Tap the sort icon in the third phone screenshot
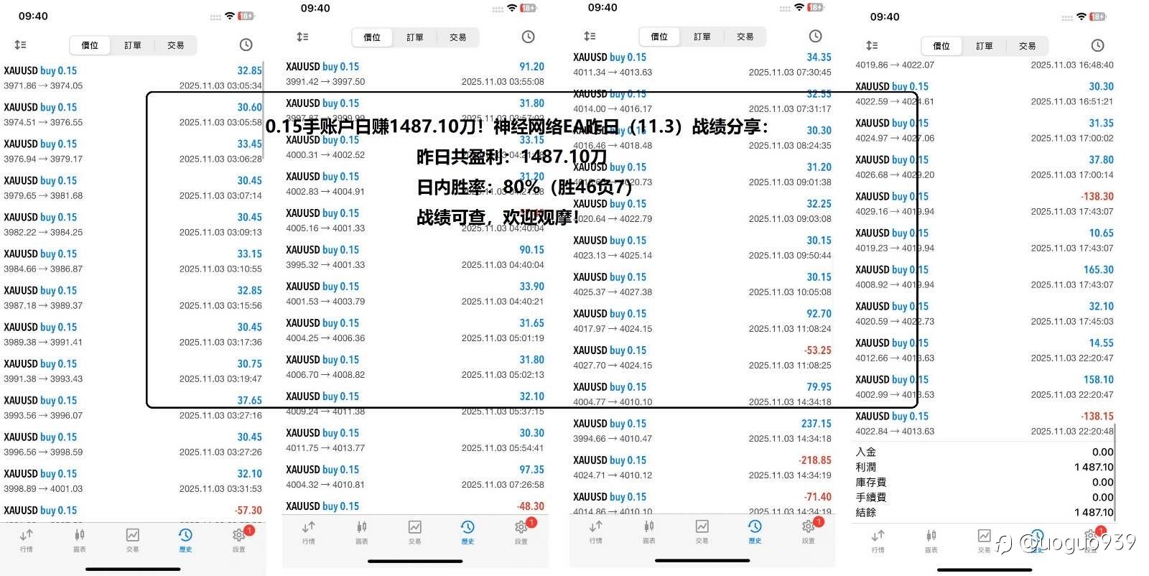 click(x=590, y=36)
